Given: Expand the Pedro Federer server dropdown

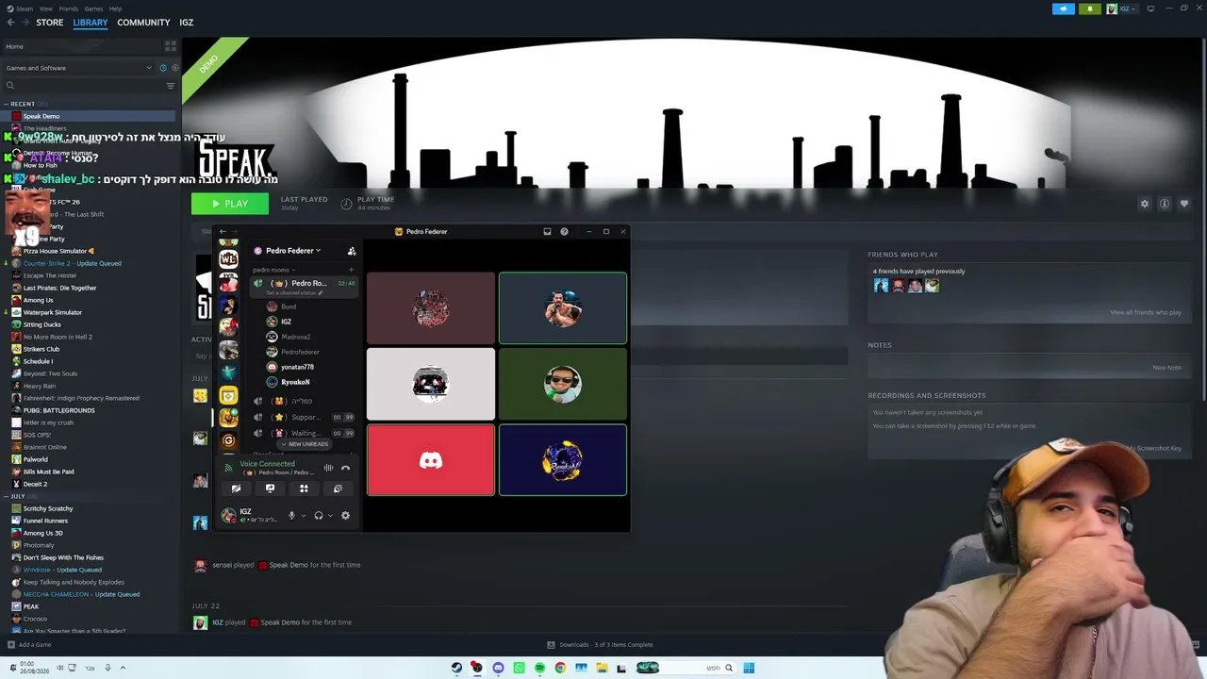Looking at the screenshot, I should click(x=292, y=251).
